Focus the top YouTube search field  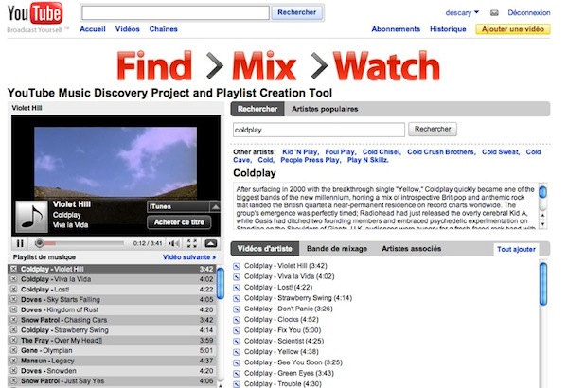click(x=176, y=12)
